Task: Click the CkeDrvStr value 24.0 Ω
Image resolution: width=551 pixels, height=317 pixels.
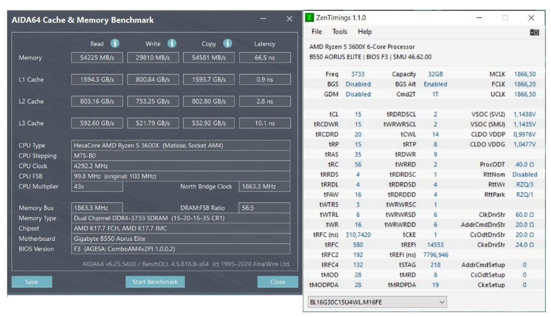Action: tap(525, 245)
